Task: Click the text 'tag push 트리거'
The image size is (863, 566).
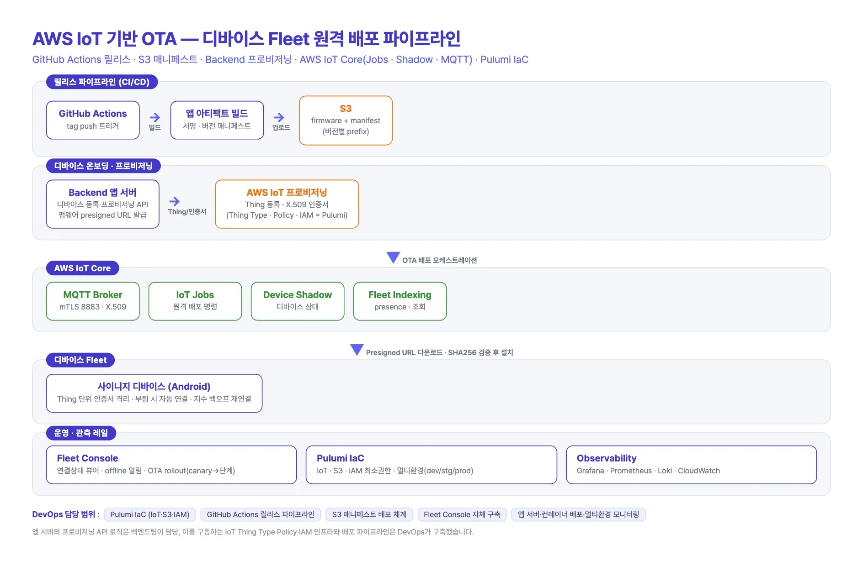Action: pos(93,126)
